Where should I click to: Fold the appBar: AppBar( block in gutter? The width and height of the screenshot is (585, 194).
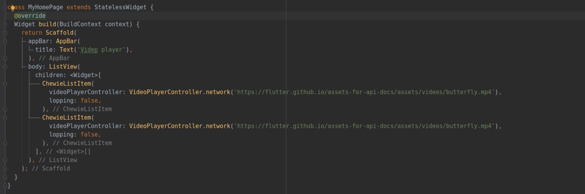pyautogui.click(x=5, y=41)
